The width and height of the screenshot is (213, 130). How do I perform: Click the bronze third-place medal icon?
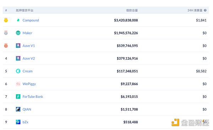pos(6,46)
